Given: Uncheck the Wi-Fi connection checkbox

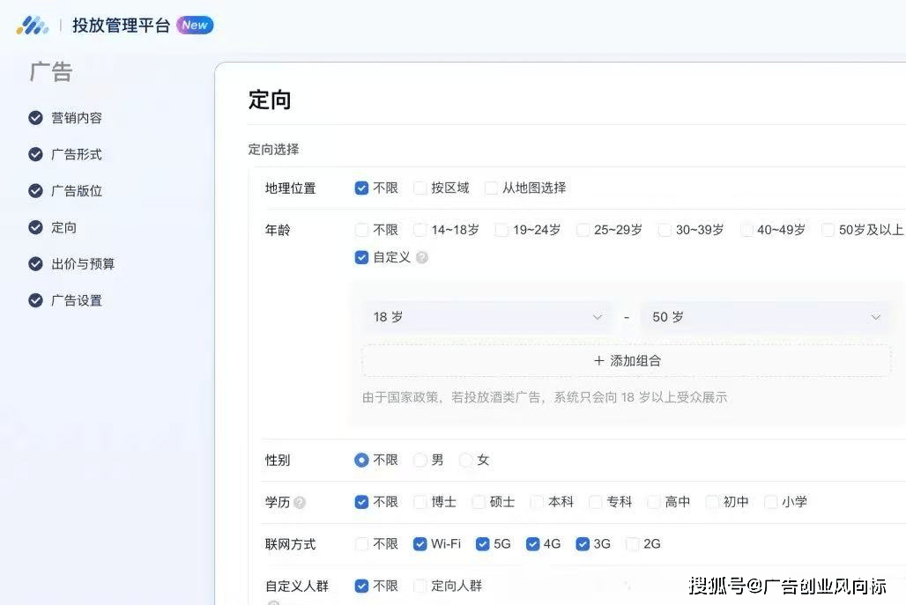Looking at the screenshot, I should click(420, 544).
